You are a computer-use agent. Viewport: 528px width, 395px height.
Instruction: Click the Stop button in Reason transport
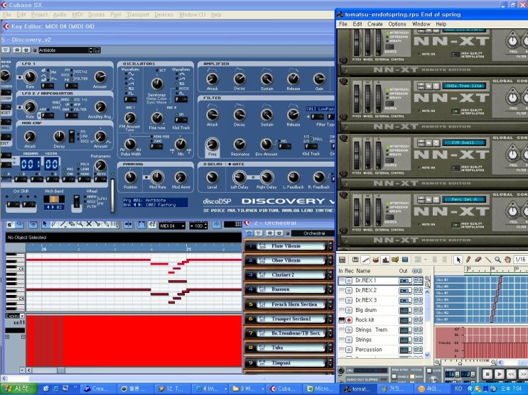click(x=487, y=374)
